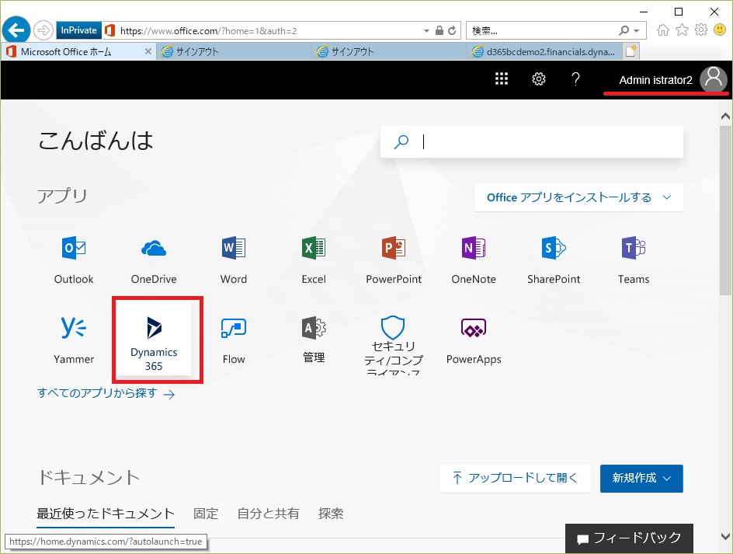733x554 pixels.
Task: Click the scrollbar up arrow
Action: [x=725, y=116]
